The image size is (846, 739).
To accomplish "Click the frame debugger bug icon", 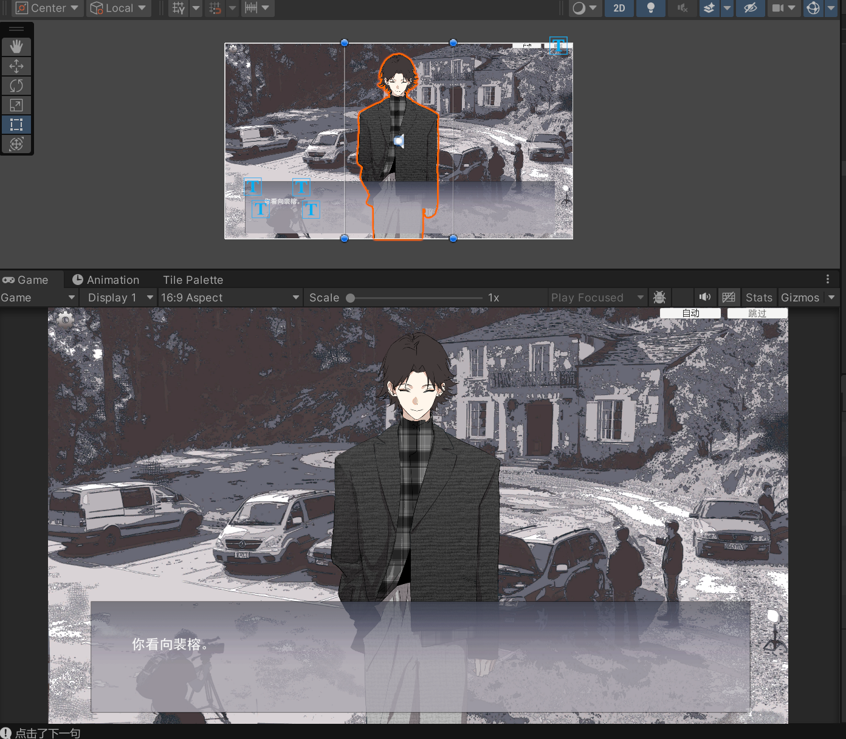I will (659, 297).
